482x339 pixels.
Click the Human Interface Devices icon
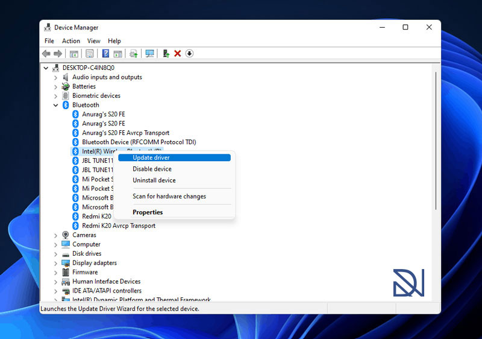pos(66,282)
